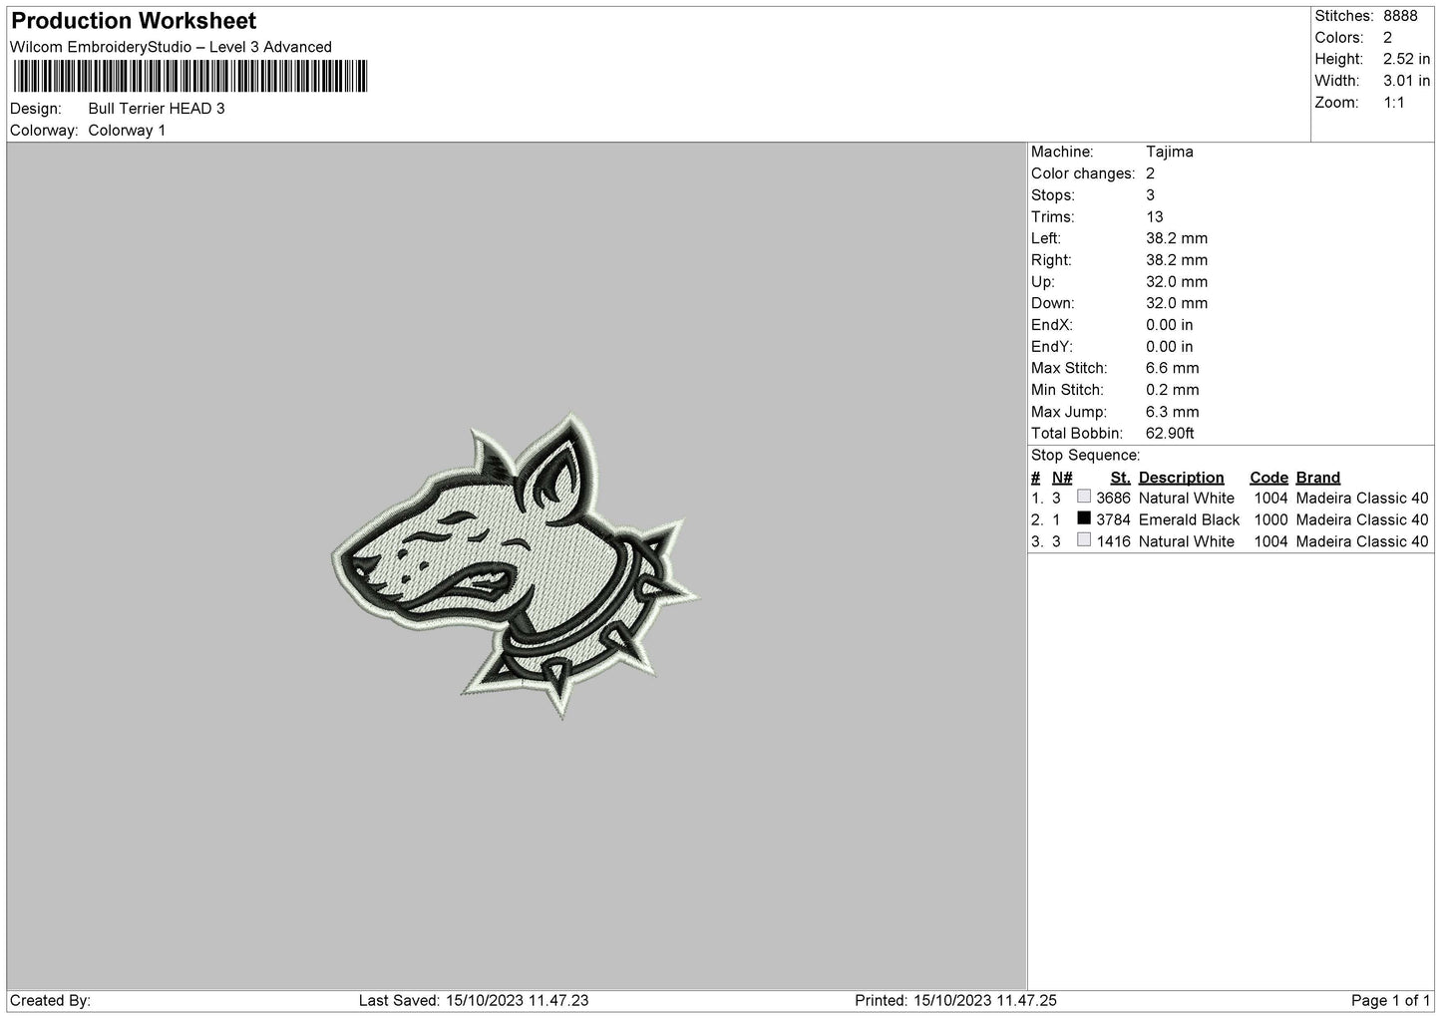Click the Machine value Tajima
The image size is (1441, 1018).
pyautogui.click(x=1170, y=153)
